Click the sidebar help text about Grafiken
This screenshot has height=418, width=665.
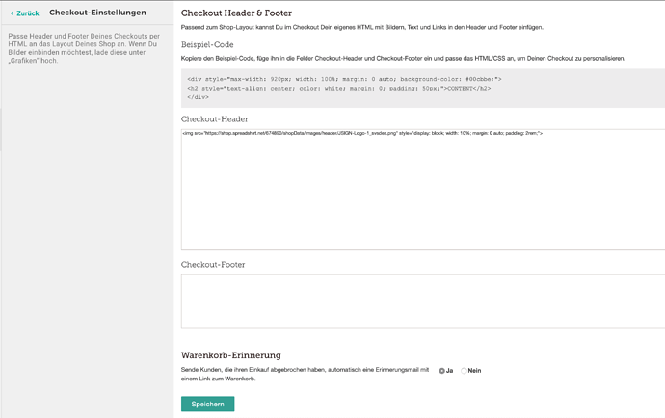pyautogui.click(x=85, y=46)
